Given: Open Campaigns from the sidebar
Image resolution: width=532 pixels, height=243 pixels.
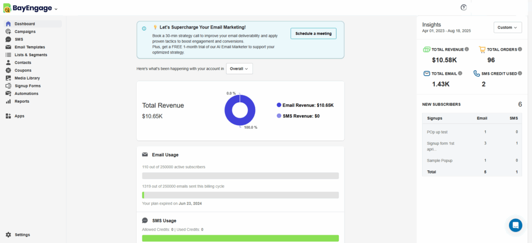Looking at the screenshot, I should coord(25,32).
